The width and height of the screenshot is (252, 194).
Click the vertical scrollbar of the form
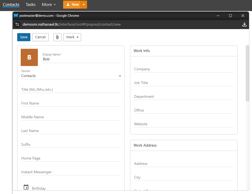pyautogui.click(x=247, y=73)
